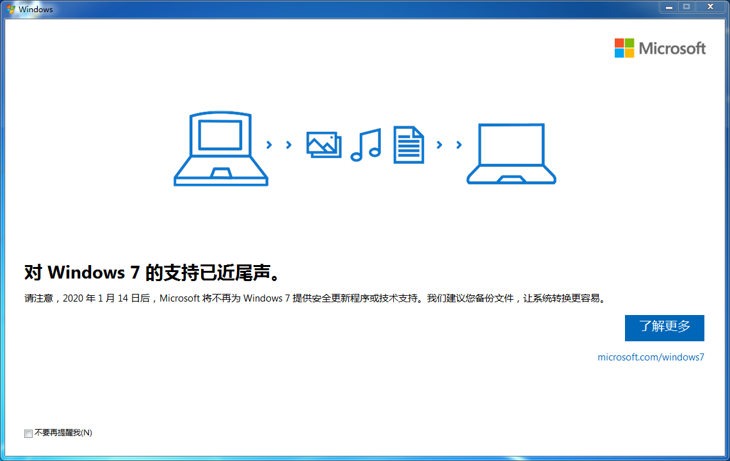Click the maximize button in title bar

(687, 7)
